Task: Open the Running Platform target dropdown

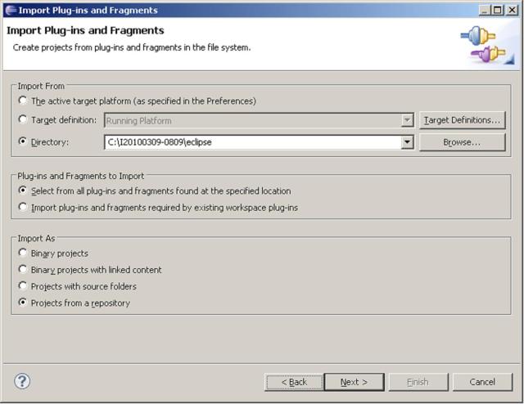Action: tap(407, 120)
